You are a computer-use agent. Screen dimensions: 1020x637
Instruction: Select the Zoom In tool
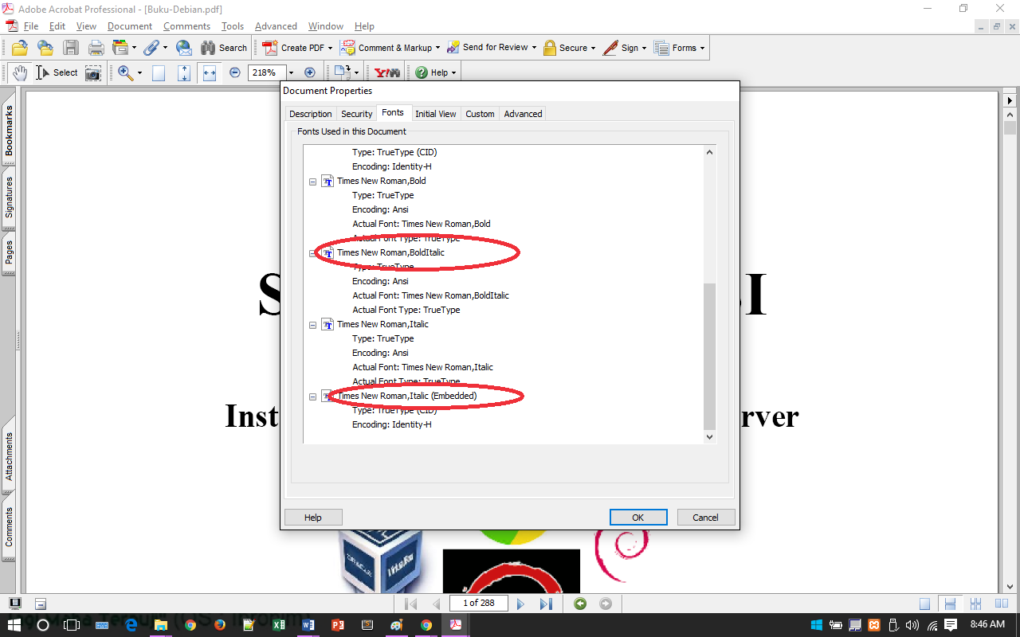[x=124, y=72]
